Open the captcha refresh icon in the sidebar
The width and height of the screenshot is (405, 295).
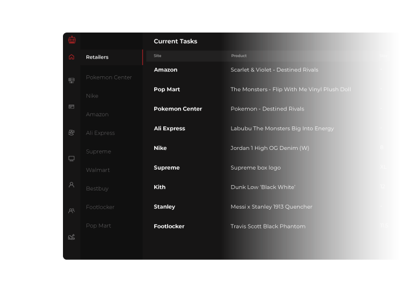click(x=72, y=132)
